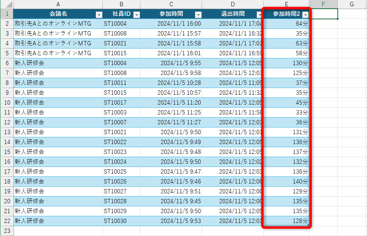
Task: Open the 会議名 filter dropdown
Action: coord(99,15)
